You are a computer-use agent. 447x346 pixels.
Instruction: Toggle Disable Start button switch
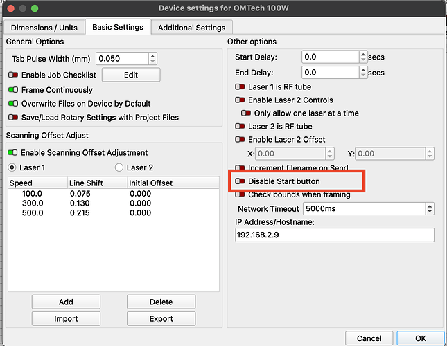(240, 181)
